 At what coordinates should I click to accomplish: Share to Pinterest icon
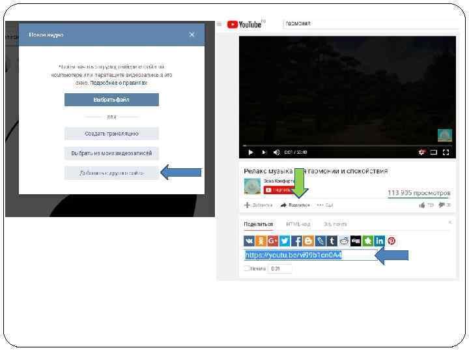[391, 241]
